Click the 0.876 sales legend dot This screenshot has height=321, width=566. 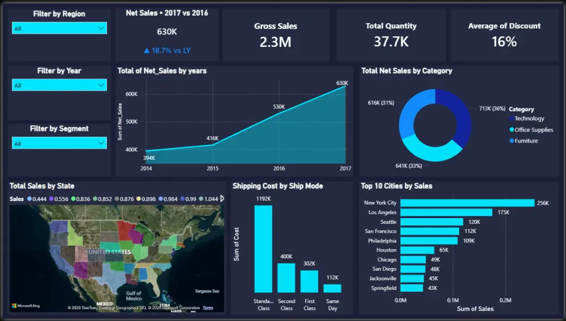pyautogui.click(x=117, y=198)
